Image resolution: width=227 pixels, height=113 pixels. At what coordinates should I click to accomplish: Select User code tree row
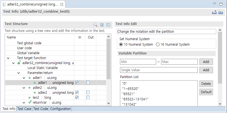[56, 48]
